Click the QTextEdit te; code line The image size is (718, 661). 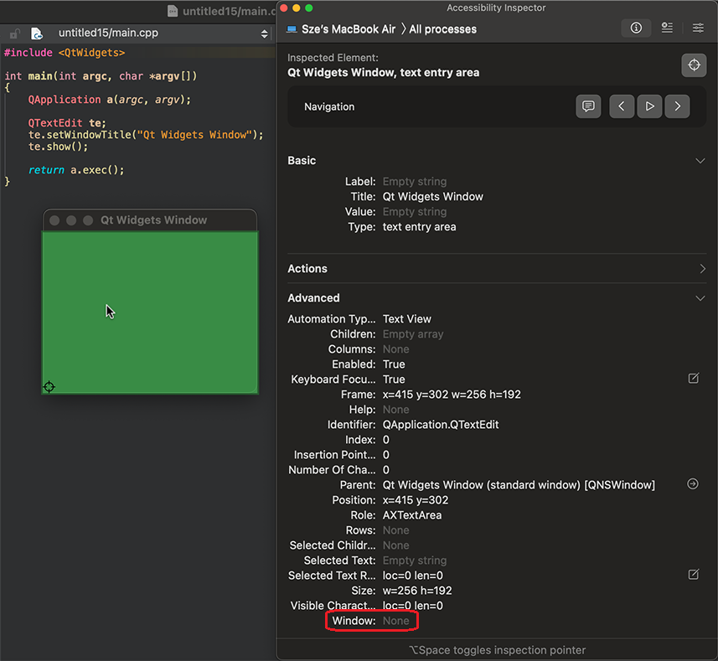(67, 123)
